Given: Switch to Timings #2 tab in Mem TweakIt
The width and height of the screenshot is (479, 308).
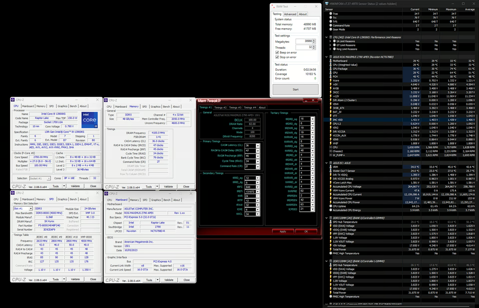Looking at the screenshot, I should click(x=220, y=107).
